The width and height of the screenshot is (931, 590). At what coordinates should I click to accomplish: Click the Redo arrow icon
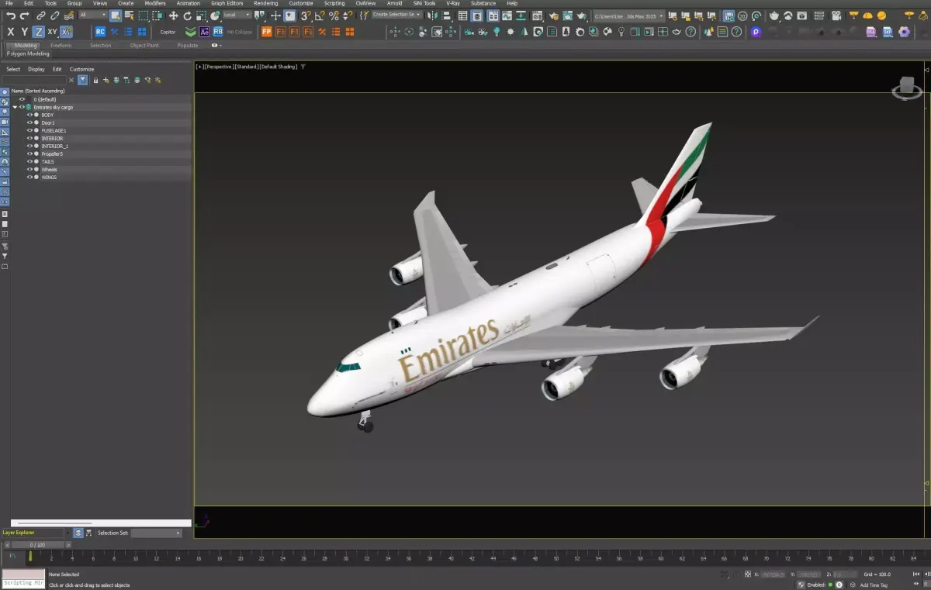pos(25,16)
